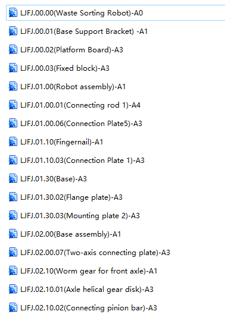Click the icon for Connecting pinion bar file
225x330 pixels.
13,307
